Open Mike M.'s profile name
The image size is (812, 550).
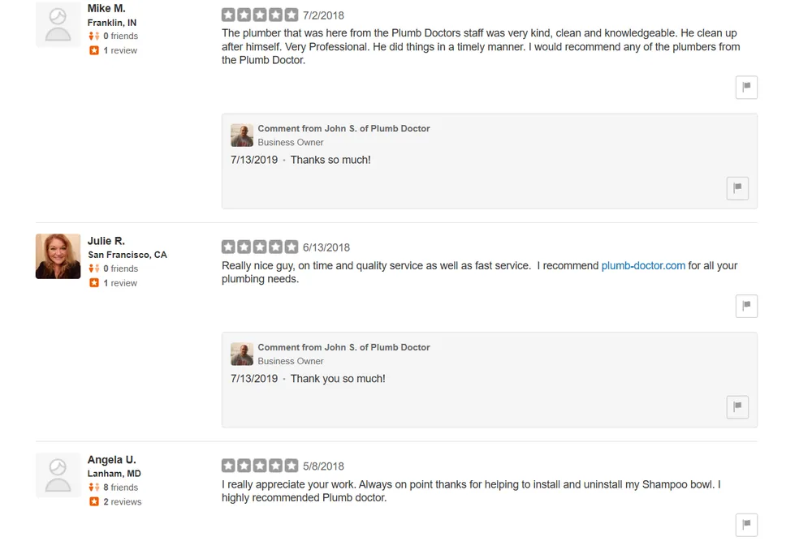click(x=106, y=9)
